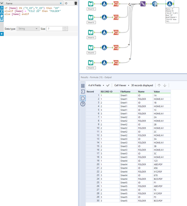This screenshot has height=206, width=187.
Task: Click the Name column header in results
Action: pos(145,92)
